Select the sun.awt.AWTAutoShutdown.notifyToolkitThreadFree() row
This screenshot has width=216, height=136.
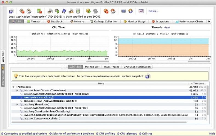(109, 108)
